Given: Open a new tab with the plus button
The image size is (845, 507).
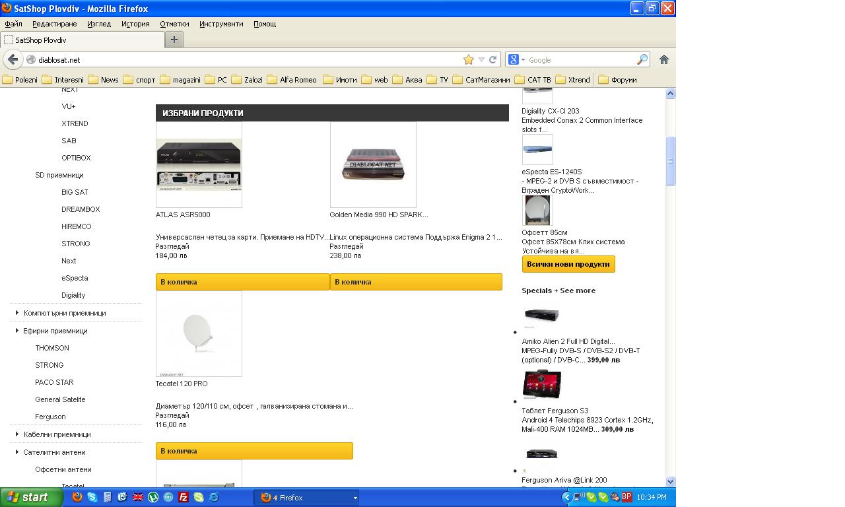Looking at the screenshot, I should point(174,40).
